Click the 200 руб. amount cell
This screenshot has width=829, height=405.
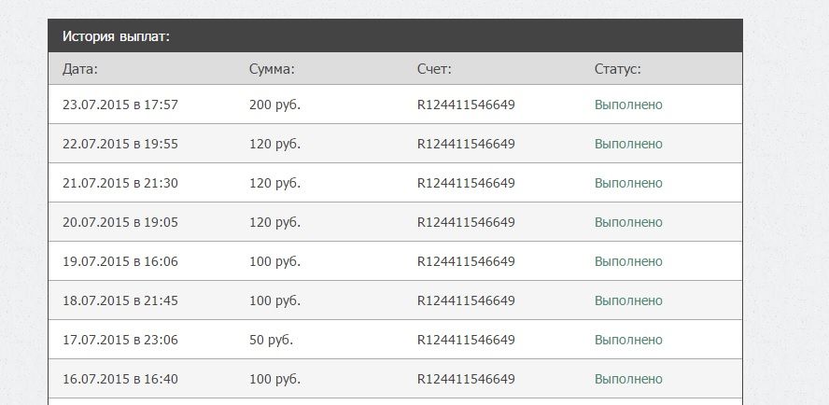pyautogui.click(x=274, y=105)
